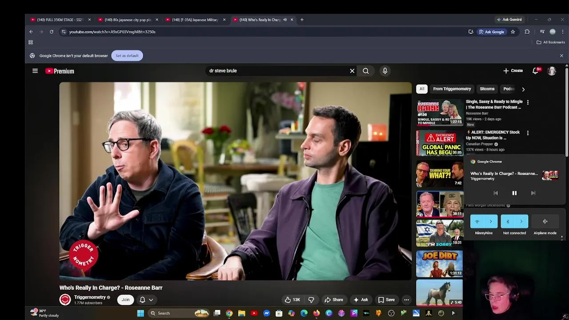Run the search with the magnifier icon
Screen dimensions: 569x320
[x=366, y=71]
